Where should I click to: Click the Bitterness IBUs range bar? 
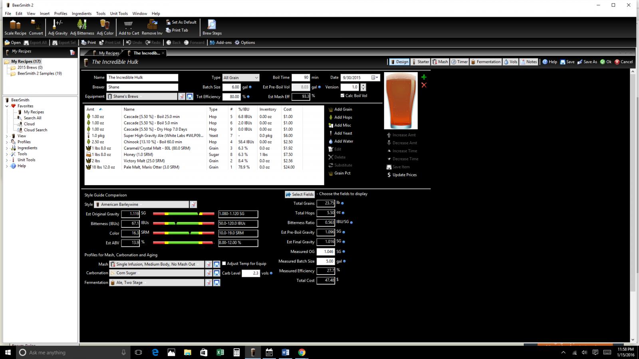click(x=183, y=223)
